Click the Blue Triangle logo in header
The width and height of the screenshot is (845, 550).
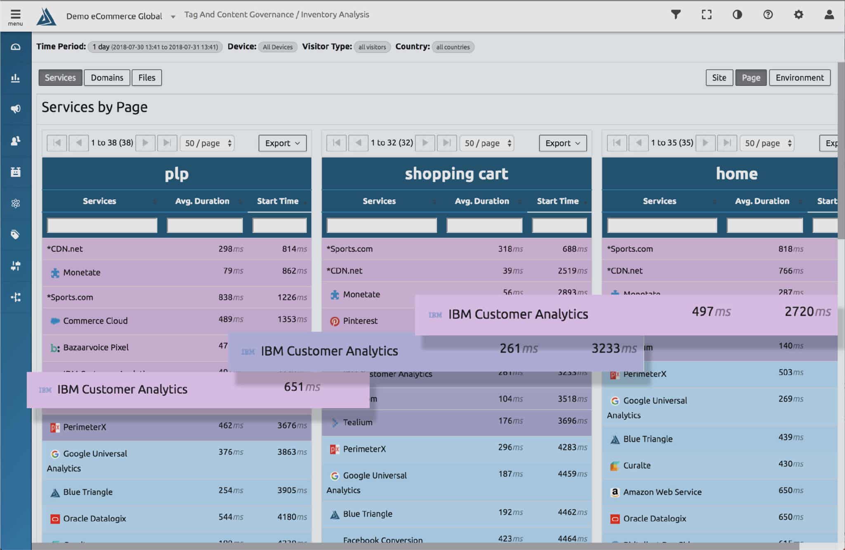pyautogui.click(x=46, y=17)
